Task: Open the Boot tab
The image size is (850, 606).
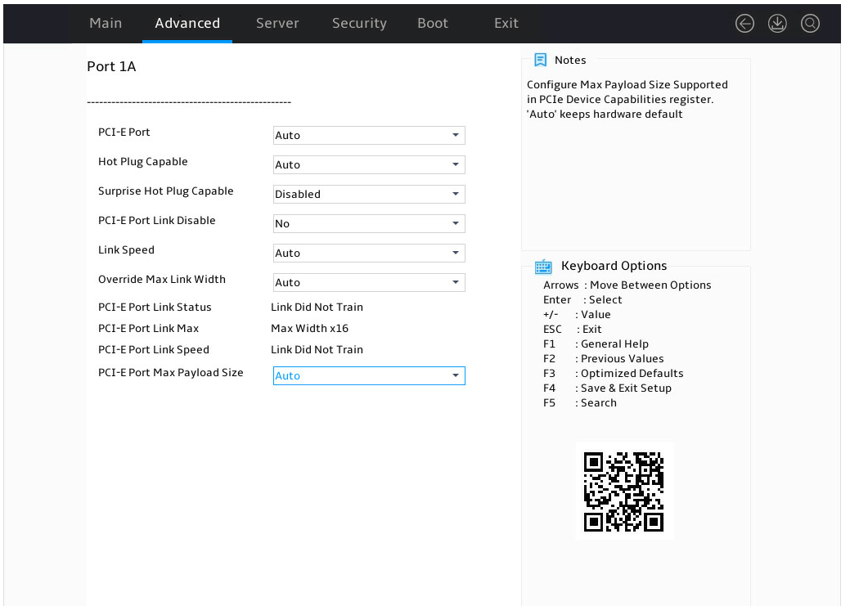Action: tap(433, 23)
